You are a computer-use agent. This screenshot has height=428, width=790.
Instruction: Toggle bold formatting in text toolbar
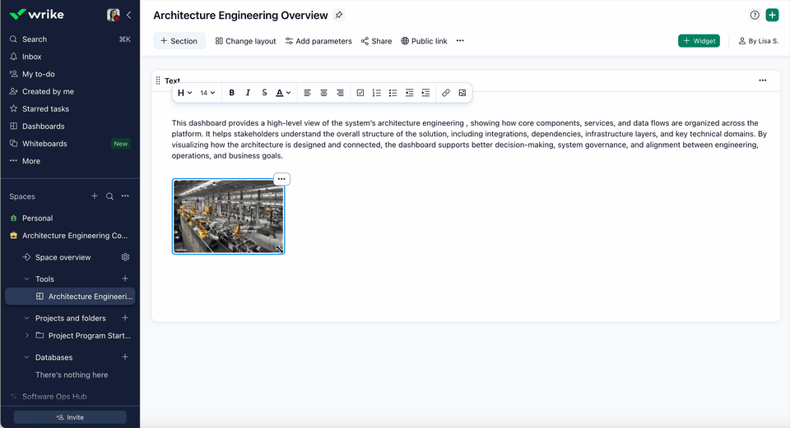[x=232, y=93]
